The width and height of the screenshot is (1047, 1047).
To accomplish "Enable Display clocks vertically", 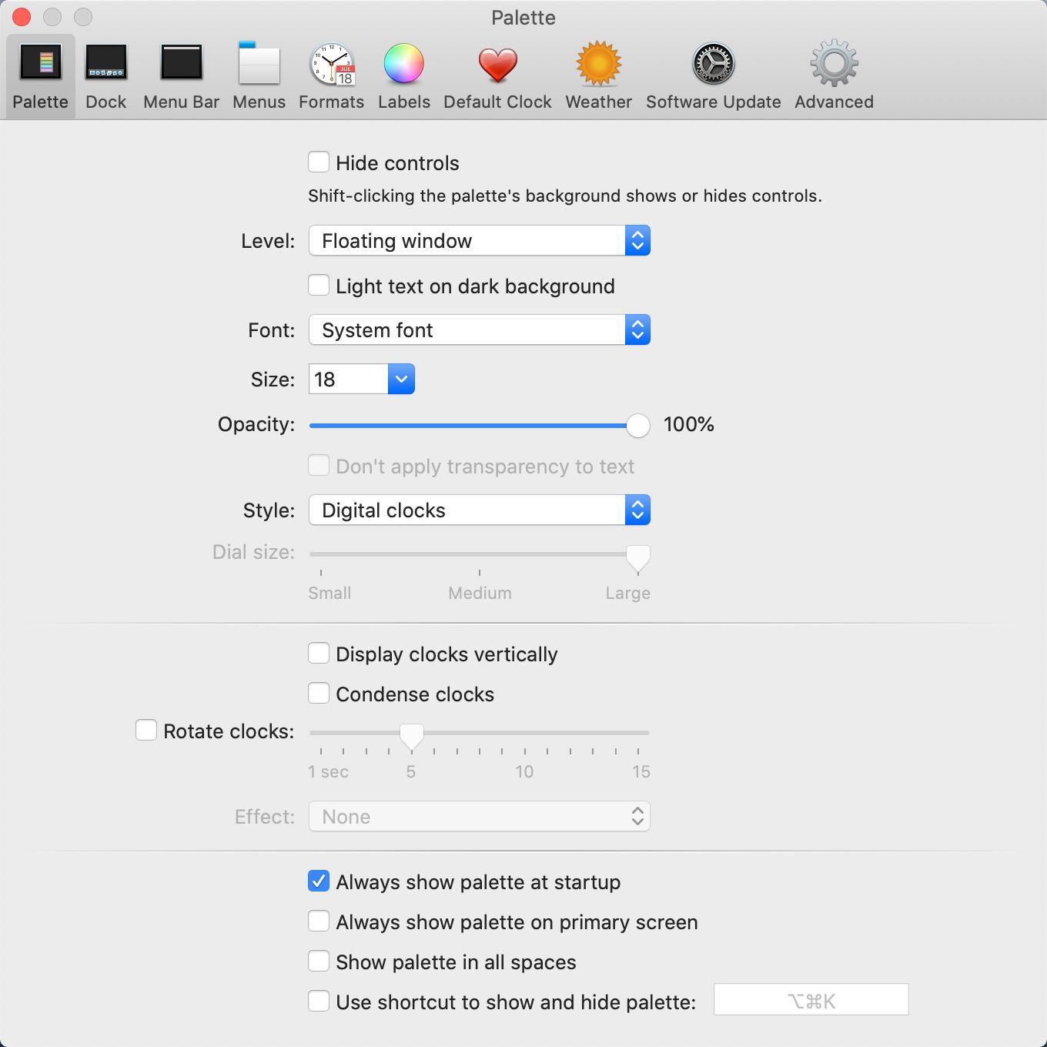I will coord(319,654).
